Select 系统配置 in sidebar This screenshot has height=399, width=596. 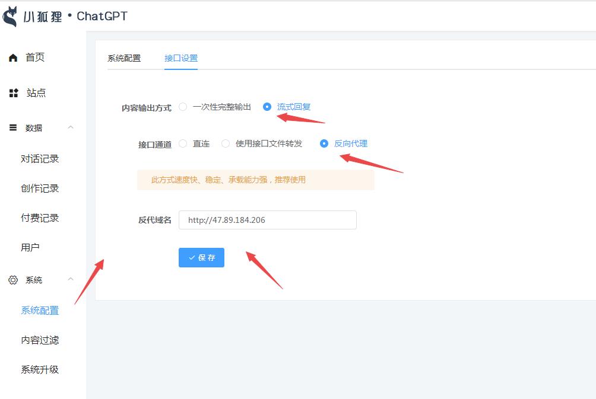[40, 311]
